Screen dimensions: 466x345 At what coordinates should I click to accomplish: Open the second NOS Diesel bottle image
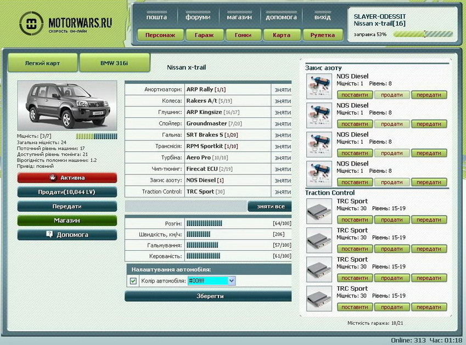pyautogui.click(x=319, y=116)
